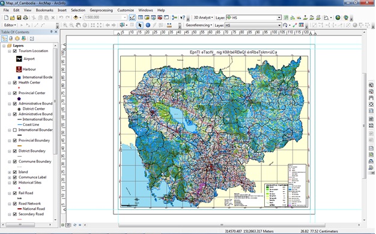Open the map scale dropdown

pos(125,17)
